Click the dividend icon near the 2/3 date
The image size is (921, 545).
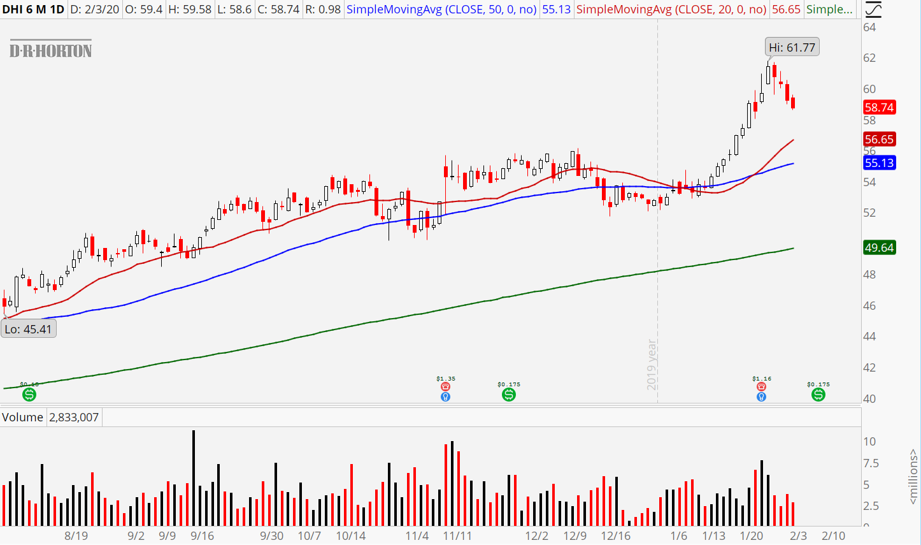click(x=818, y=395)
